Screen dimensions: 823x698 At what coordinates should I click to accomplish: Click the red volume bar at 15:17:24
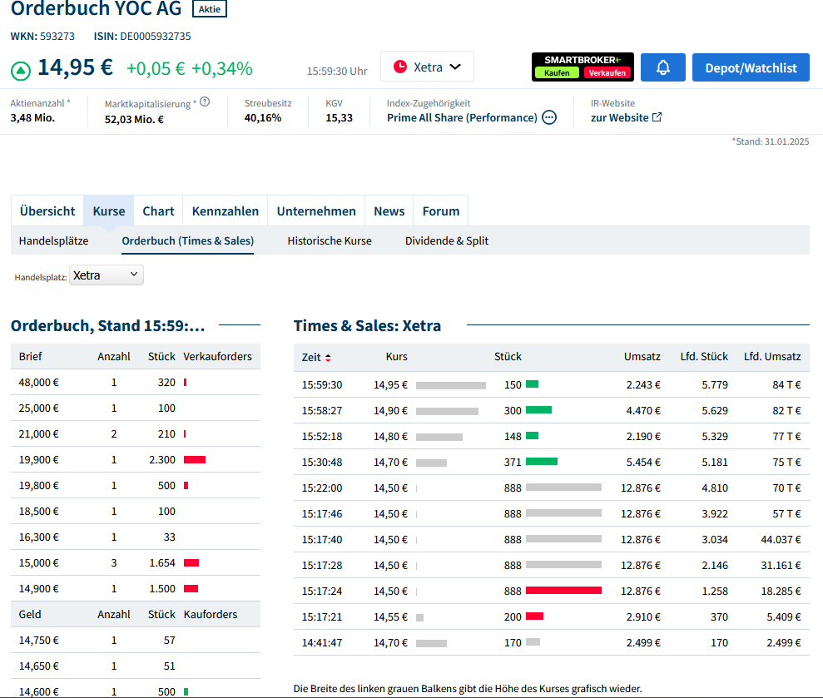[563, 591]
